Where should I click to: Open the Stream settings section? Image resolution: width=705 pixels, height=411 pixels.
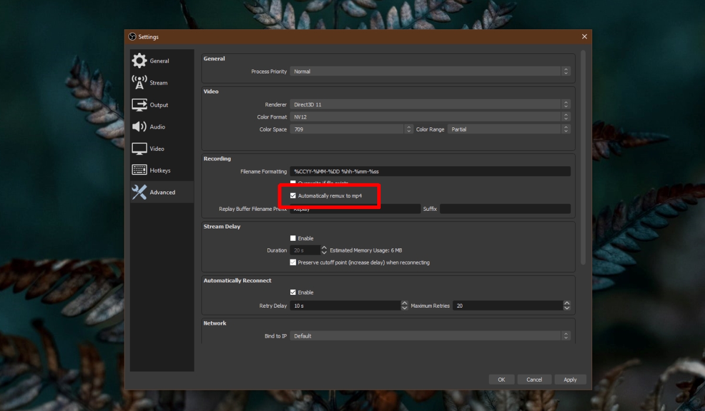[162, 83]
